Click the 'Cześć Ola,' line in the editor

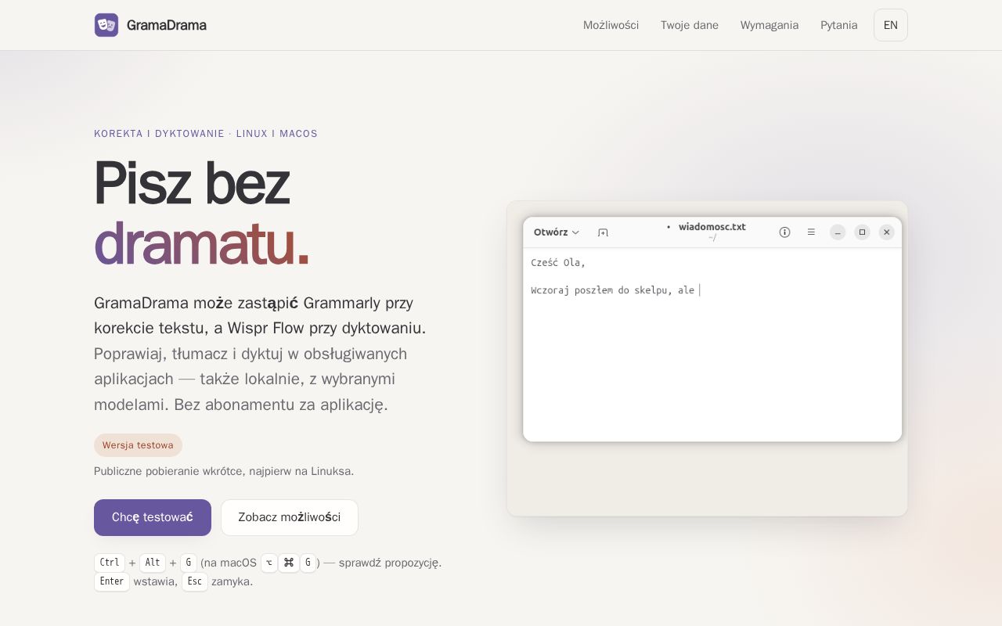558,263
